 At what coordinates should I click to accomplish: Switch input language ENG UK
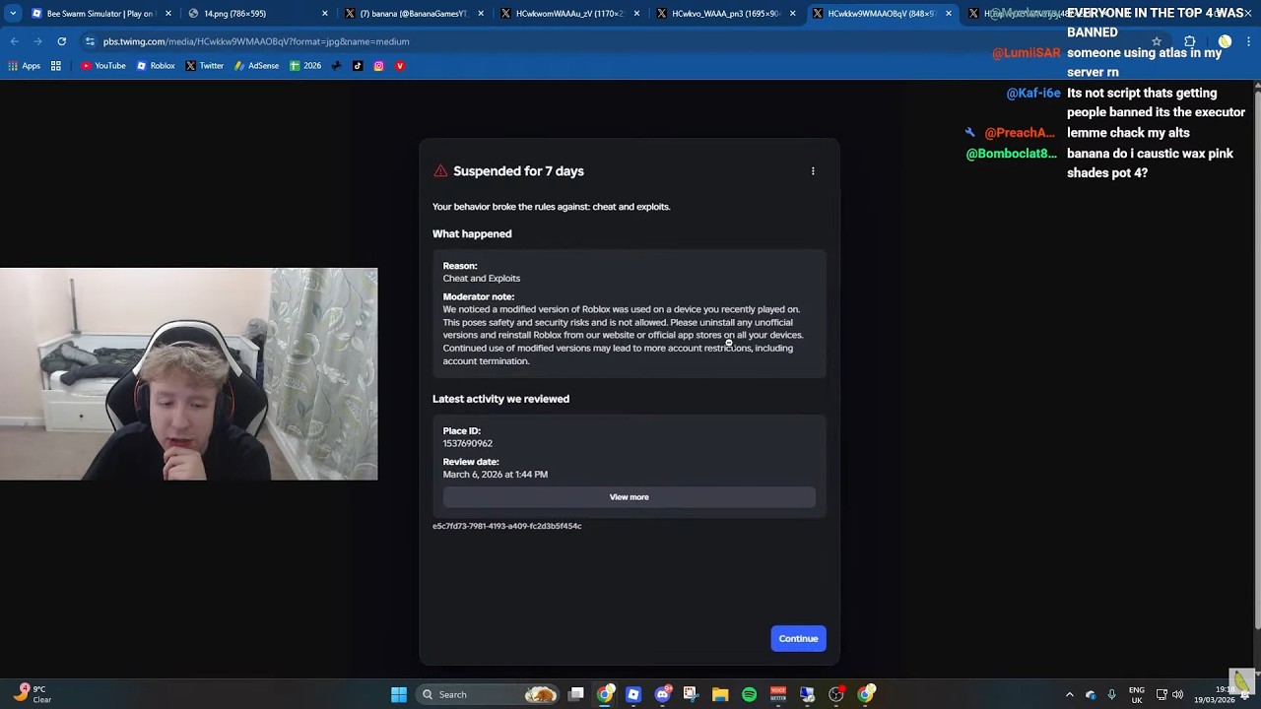click(x=1137, y=695)
